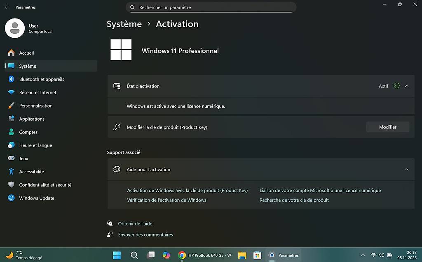Click the back arrow in Paramètres
Screen dimensions: 422x262
7,7
